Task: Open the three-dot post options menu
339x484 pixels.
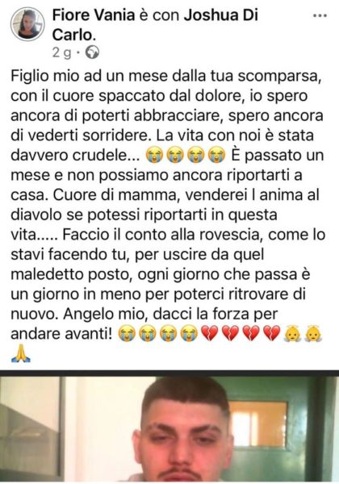Action: 320,16
